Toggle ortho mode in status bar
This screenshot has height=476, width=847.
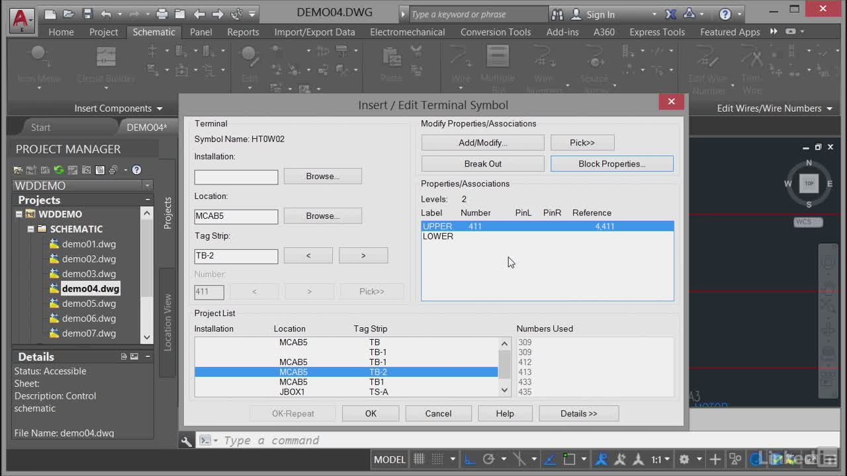[469, 459]
